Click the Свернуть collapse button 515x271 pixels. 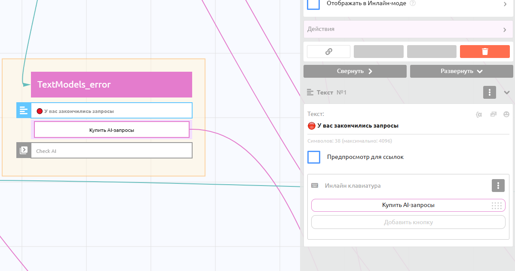(x=355, y=71)
